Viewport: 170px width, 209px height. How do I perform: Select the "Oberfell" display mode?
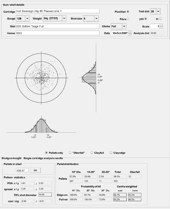pos(70,153)
